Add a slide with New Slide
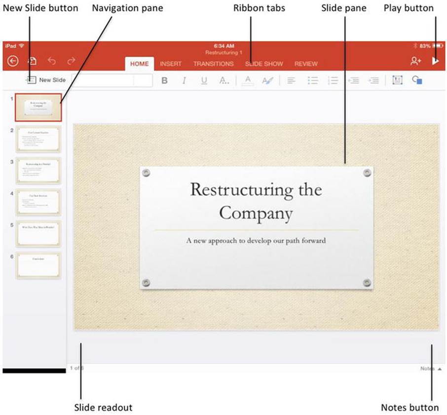This screenshot has width=447, height=415. tap(46, 80)
